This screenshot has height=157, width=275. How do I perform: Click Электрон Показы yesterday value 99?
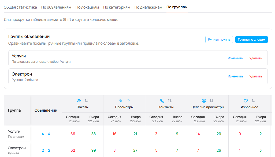[x=94, y=151]
